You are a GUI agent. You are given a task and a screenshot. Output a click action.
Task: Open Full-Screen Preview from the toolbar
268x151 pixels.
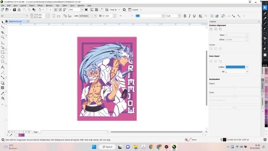[86, 10]
